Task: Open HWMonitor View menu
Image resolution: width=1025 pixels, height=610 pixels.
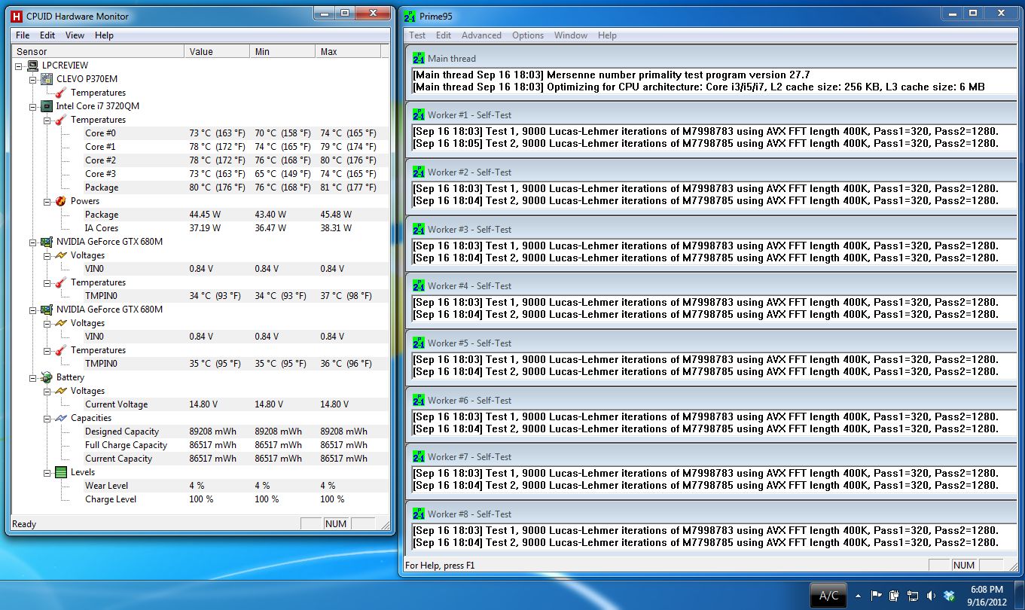Action: tap(75, 35)
